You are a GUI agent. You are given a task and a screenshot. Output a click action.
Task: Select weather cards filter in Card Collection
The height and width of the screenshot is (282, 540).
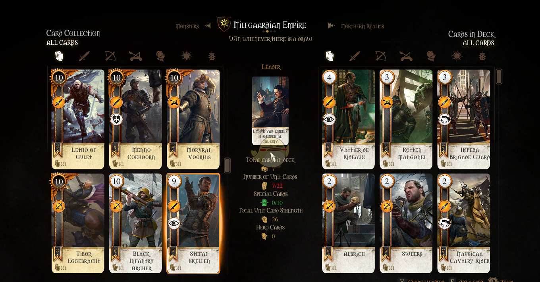point(187,56)
